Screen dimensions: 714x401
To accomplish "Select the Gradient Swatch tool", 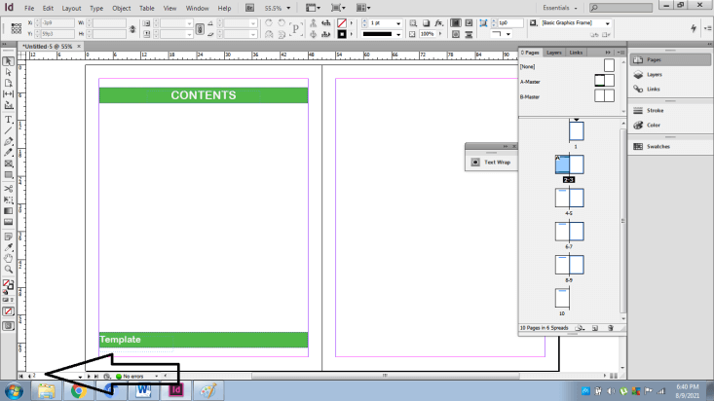I will coord(8,211).
